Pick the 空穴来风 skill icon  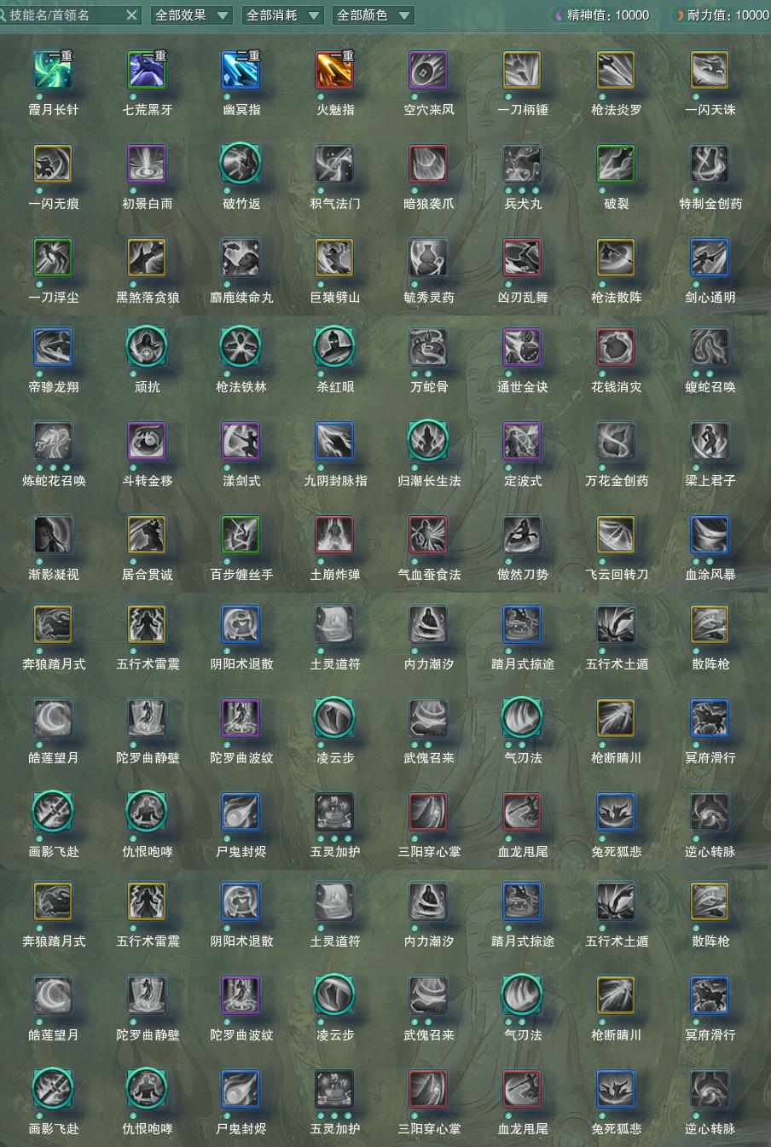pos(428,71)
